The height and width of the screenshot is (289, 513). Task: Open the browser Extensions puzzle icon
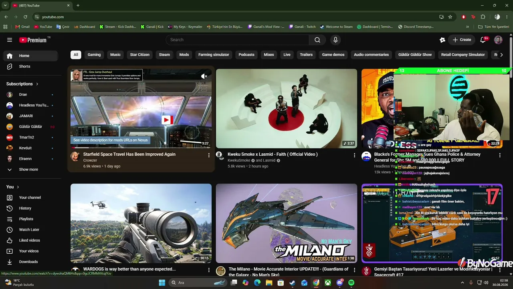[x=483, y=17]
